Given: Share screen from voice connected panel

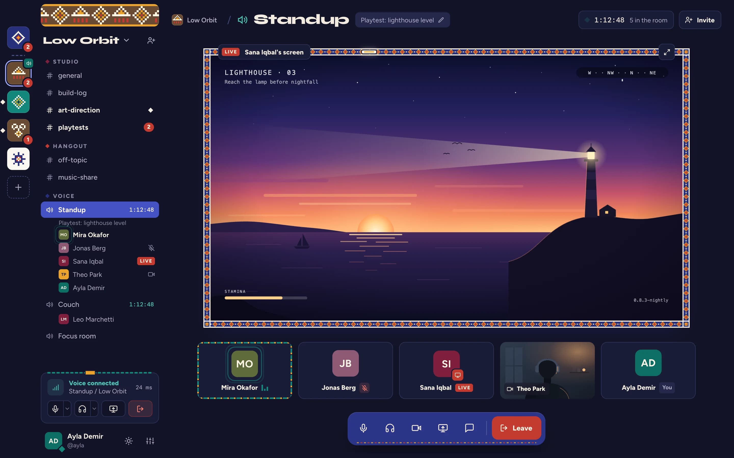Looking at the screenshot, I should coord(113,409).
